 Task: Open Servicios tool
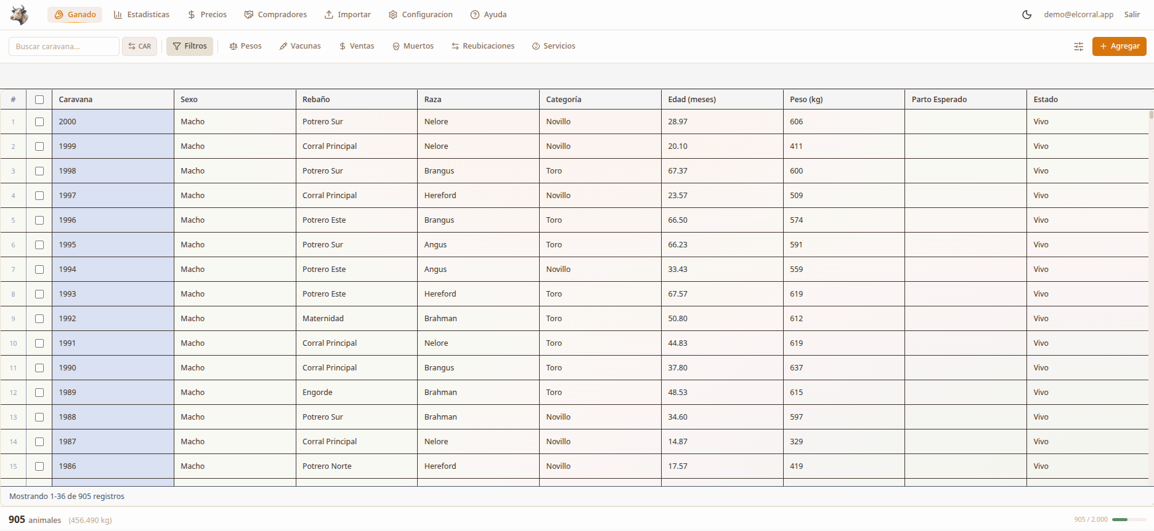[x=553, y=46]
